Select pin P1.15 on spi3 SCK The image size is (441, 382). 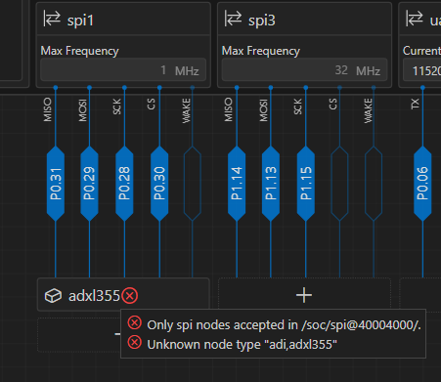click(x=306, y=184)
